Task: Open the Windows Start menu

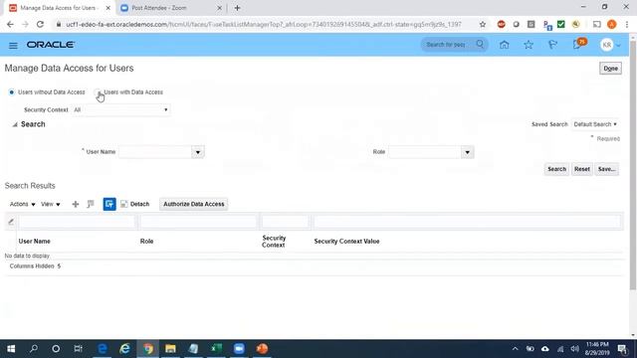Action: (x=11, y=349)
